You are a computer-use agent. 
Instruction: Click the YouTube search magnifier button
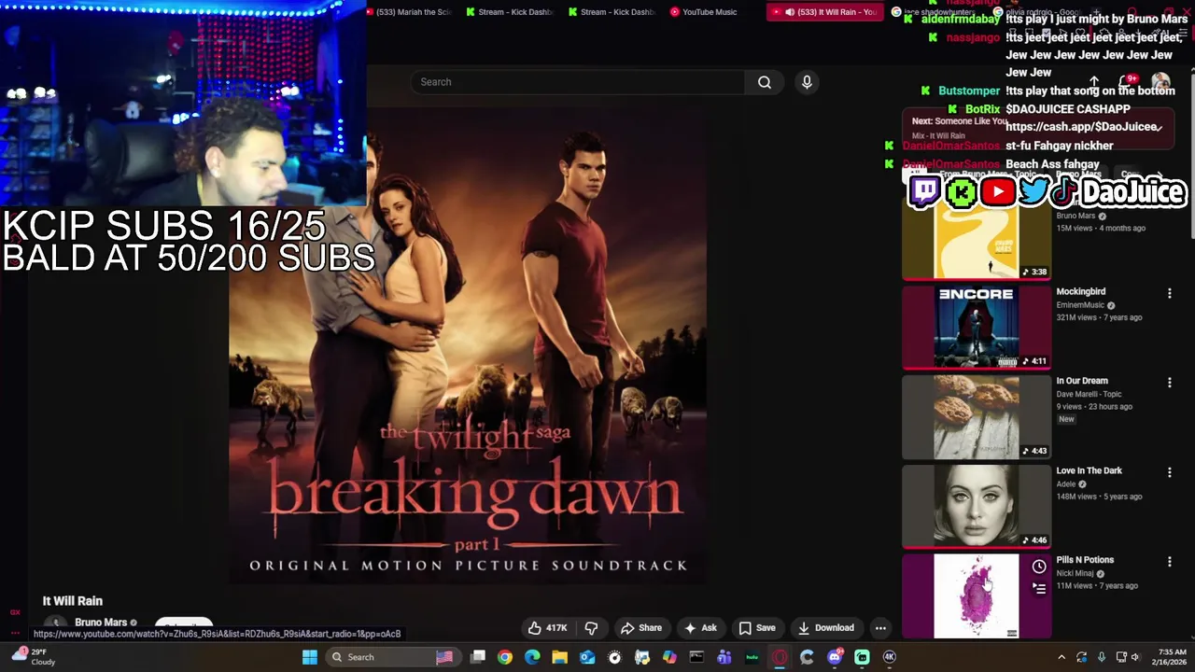click(765, 82)
